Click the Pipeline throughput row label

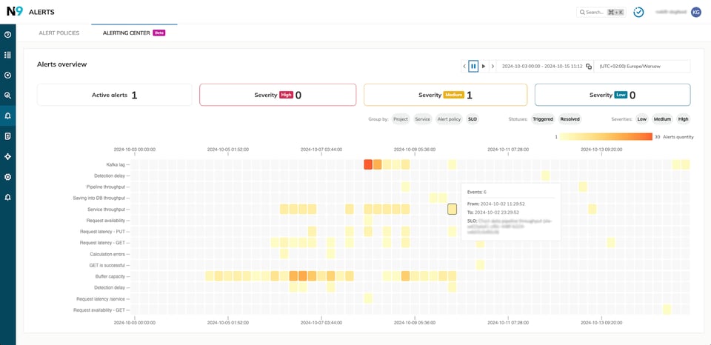coord(105,187)
